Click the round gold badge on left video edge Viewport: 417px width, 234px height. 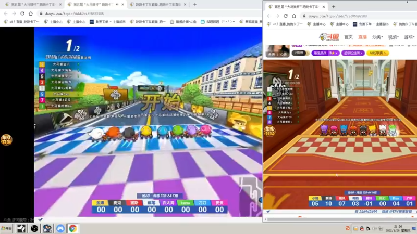[6, 139]
